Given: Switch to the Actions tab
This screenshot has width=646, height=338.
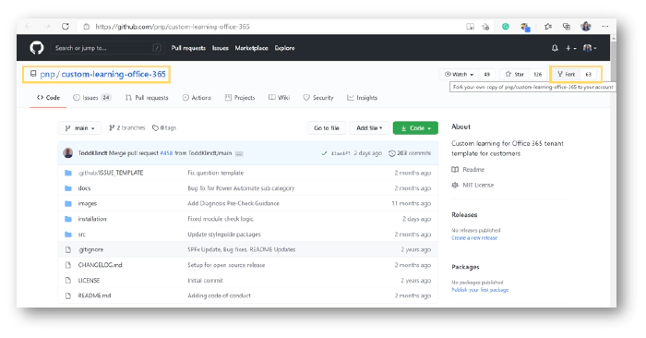Looking at the screenshot, I should tap(197, 98).
